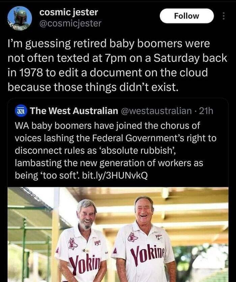The image size is (236, 282).
Task: Visit the @westaustralian handle
Action: click(x=157, y=111)
